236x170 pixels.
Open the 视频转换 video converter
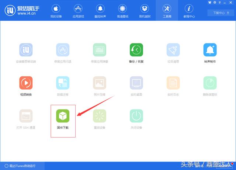point(26,83)
